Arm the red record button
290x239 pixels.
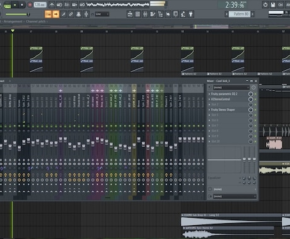pos(30,5)
